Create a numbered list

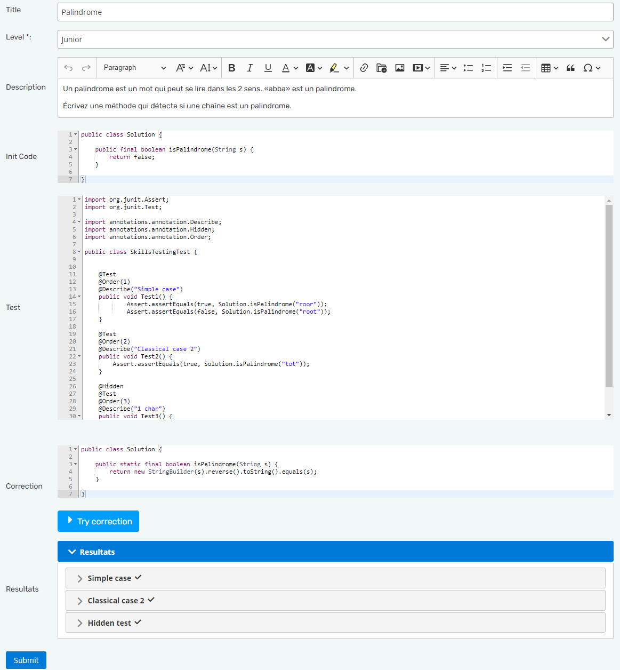[486, 68]
